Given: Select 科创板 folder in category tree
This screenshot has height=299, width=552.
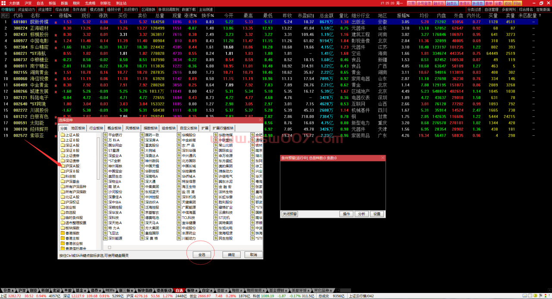Looking at the screenshot, I should click(68, 176).
